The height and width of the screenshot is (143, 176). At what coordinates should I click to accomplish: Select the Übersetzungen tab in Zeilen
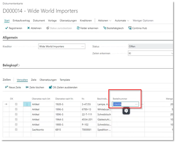click(x=48, y=80)
